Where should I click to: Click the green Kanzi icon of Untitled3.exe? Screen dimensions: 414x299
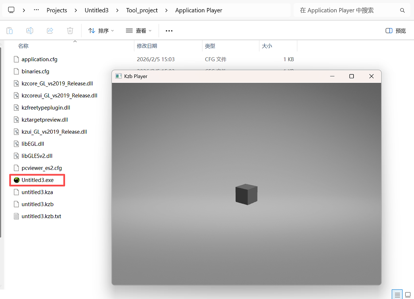(16, 180)
